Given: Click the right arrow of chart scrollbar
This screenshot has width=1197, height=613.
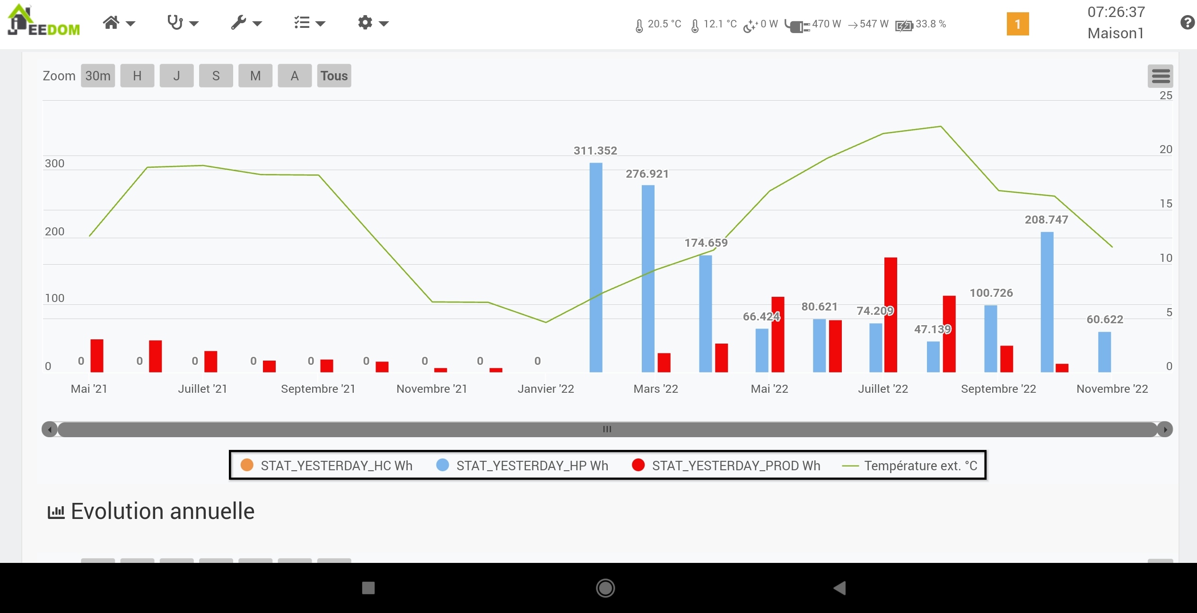Looking at the screenshot, I should (x=1165, y=429).
